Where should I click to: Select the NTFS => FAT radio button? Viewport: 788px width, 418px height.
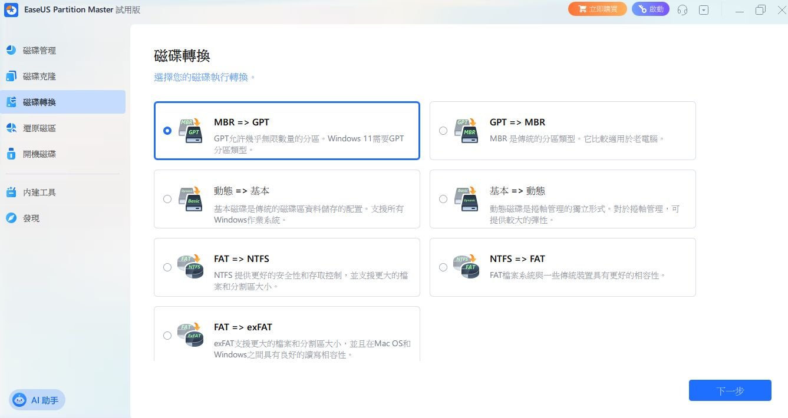(x=443, y=267)
